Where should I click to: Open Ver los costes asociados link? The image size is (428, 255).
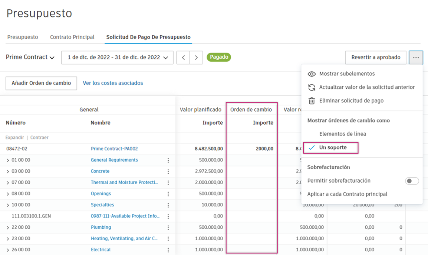click(x=113, y=83)
